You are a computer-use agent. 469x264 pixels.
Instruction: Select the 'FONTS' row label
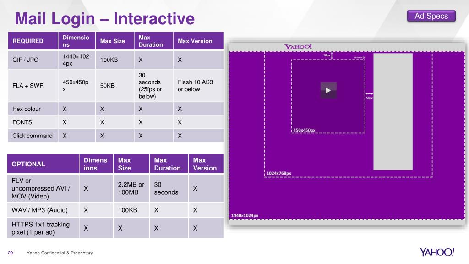(33, 122)
